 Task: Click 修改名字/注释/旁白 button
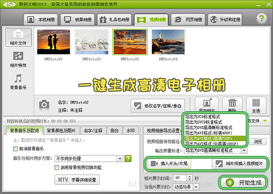tap(158, 106)
